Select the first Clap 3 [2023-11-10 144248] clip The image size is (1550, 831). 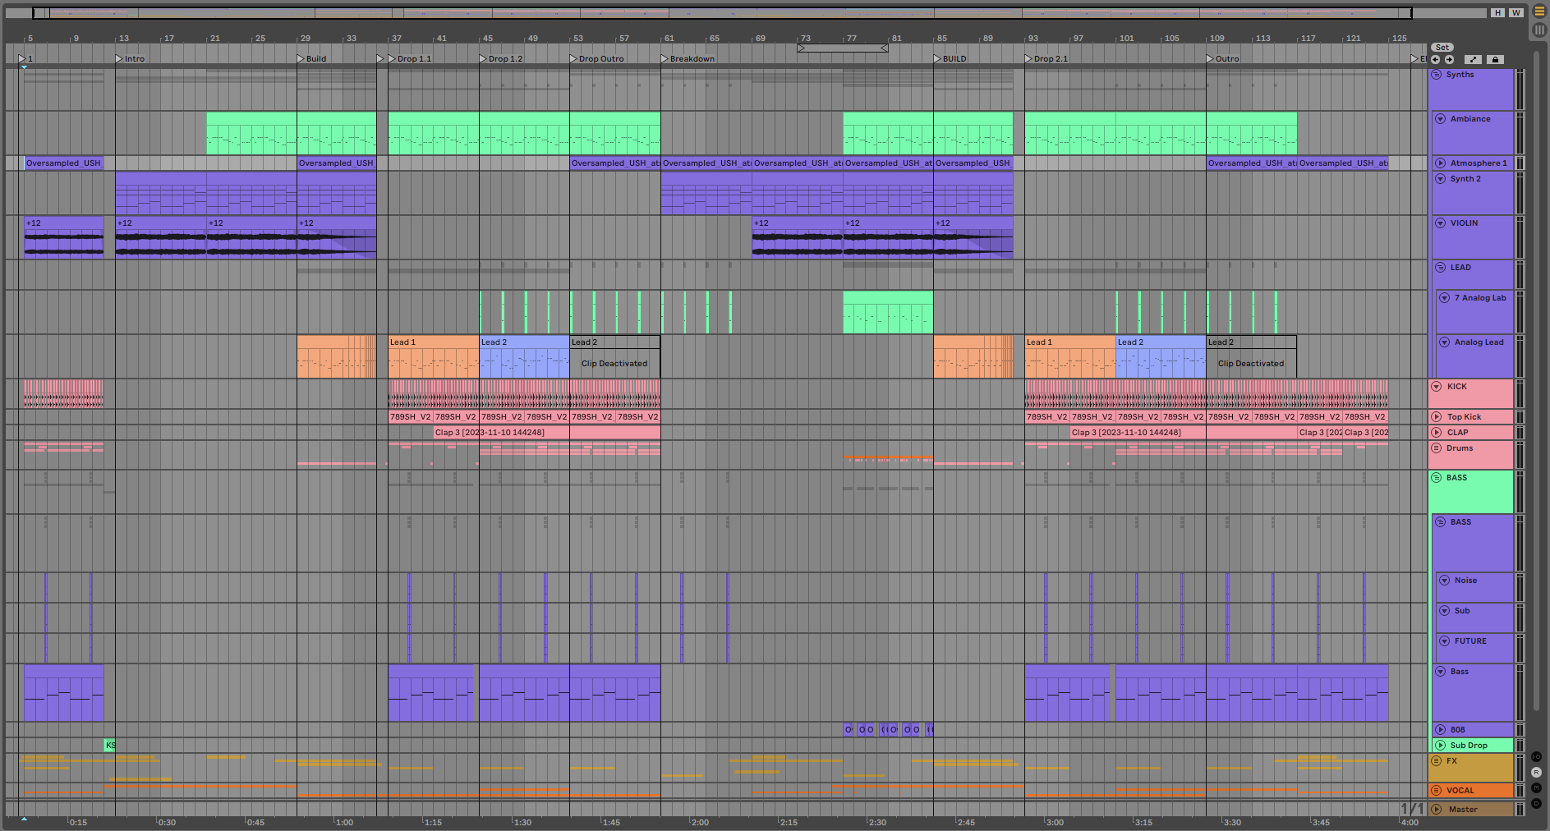point(546,433)
